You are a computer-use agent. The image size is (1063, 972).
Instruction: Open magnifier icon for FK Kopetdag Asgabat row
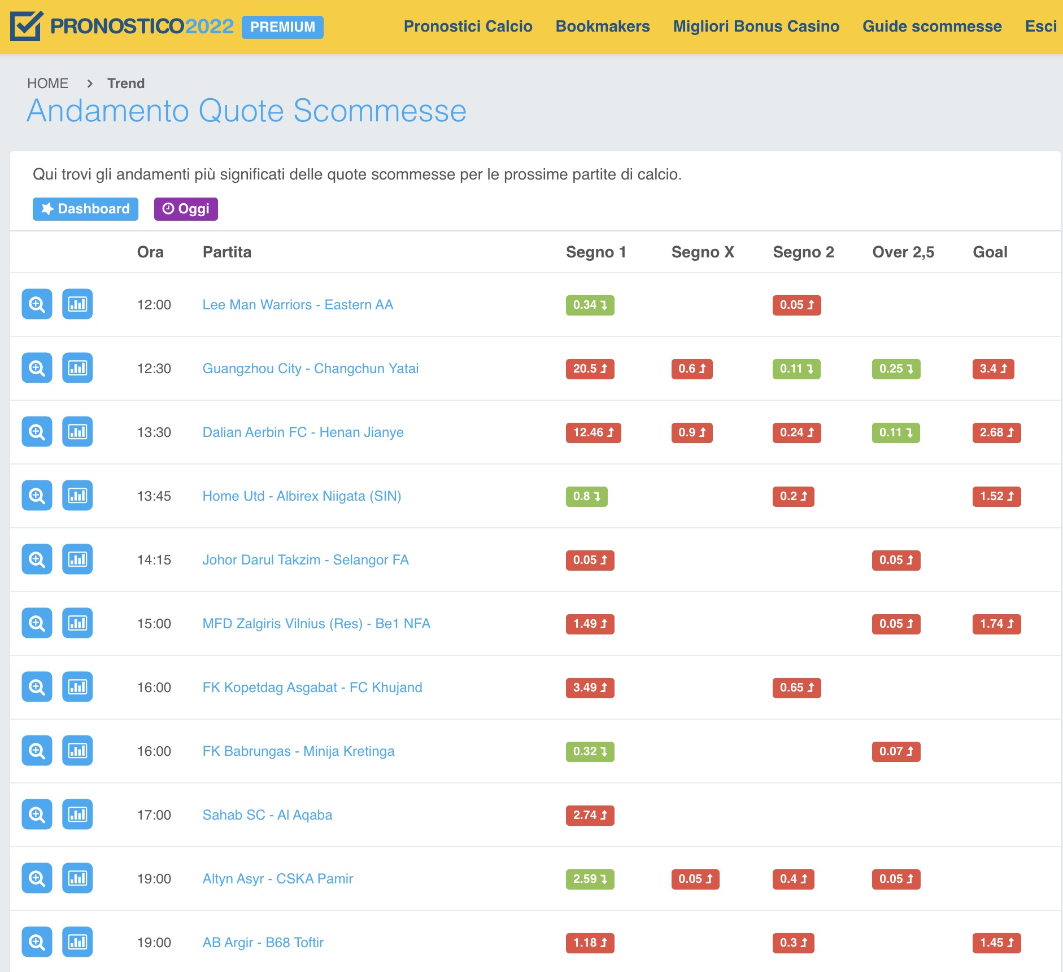[x=37, y=687]
